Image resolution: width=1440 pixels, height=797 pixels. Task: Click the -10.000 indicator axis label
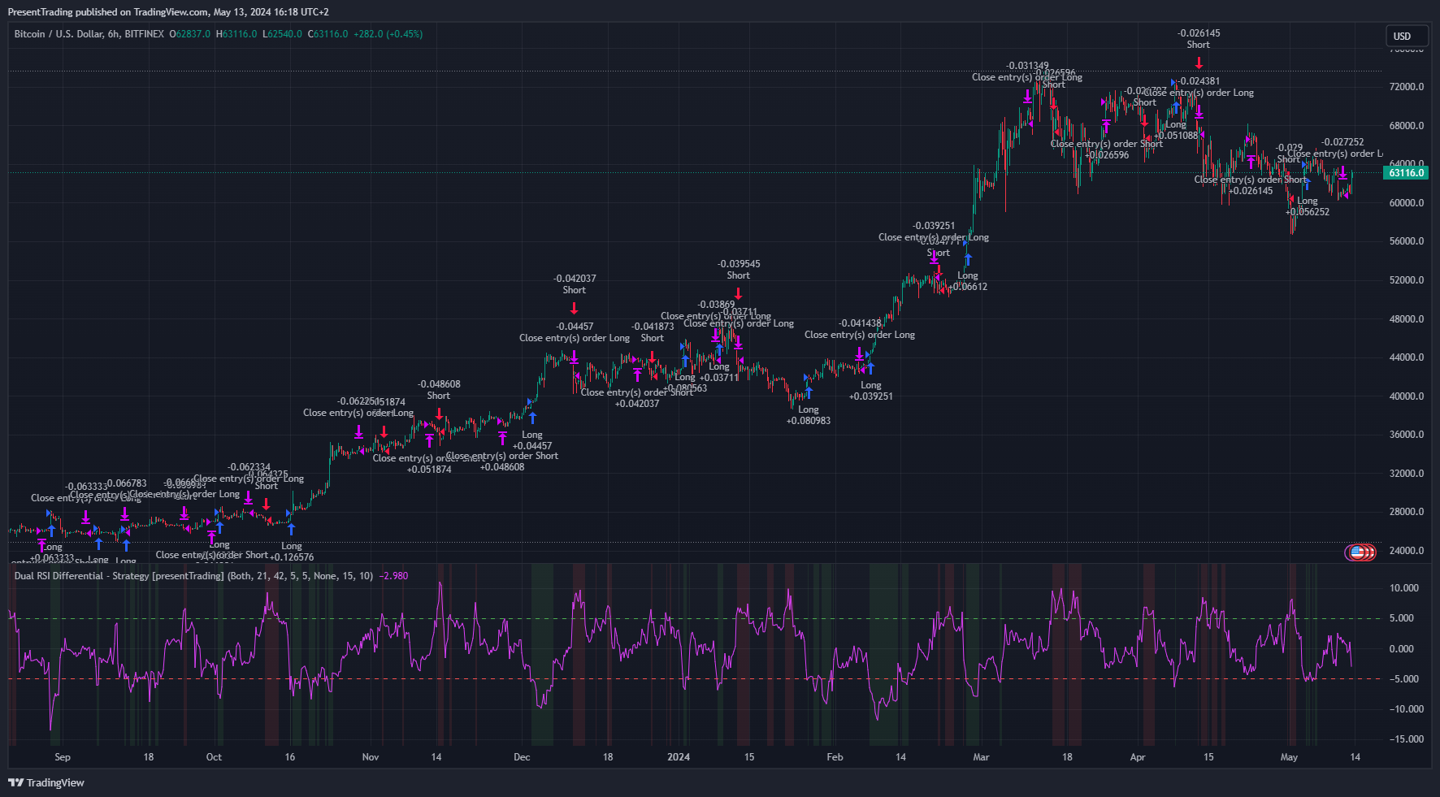[1405, 709]
